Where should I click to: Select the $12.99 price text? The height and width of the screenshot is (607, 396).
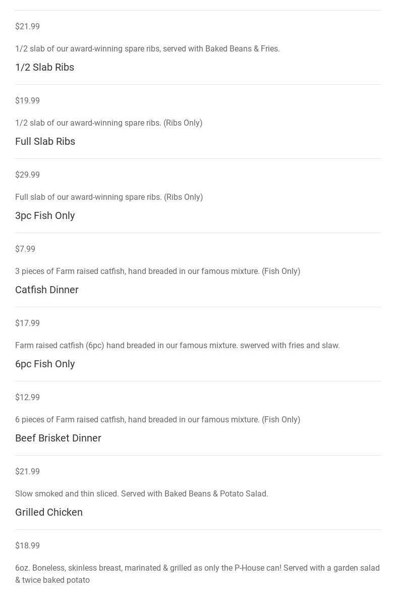pos(27,397)
